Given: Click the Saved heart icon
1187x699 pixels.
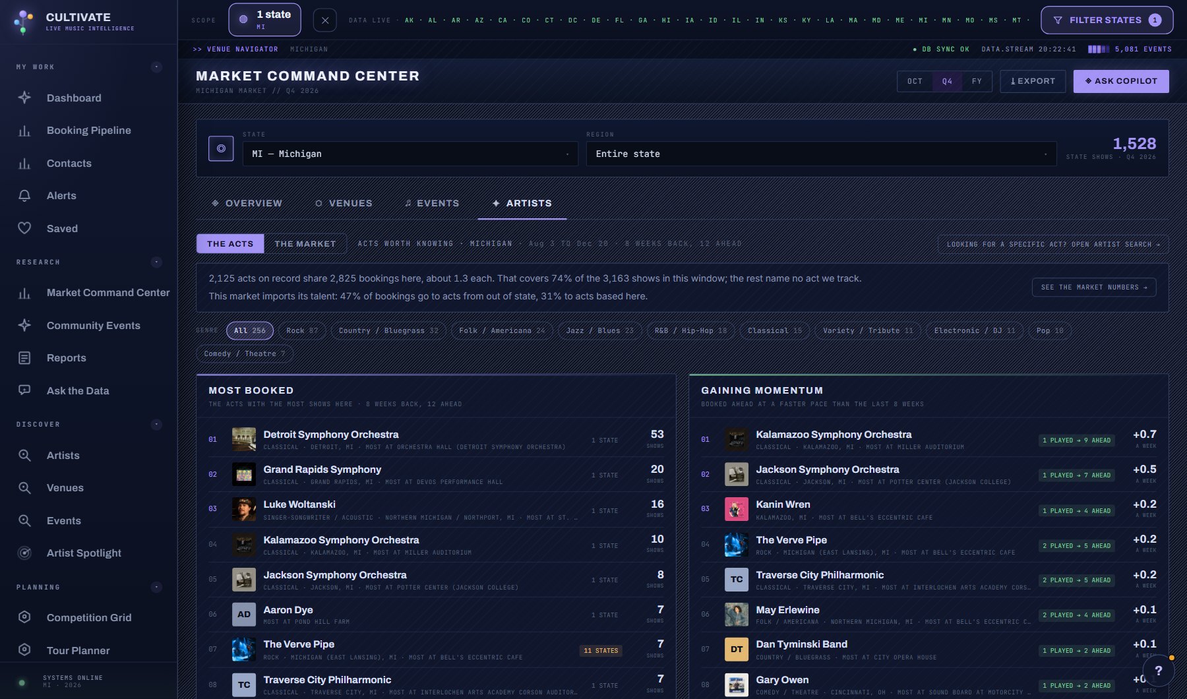Looking at the screenshot, I should (x=24, y=228).
